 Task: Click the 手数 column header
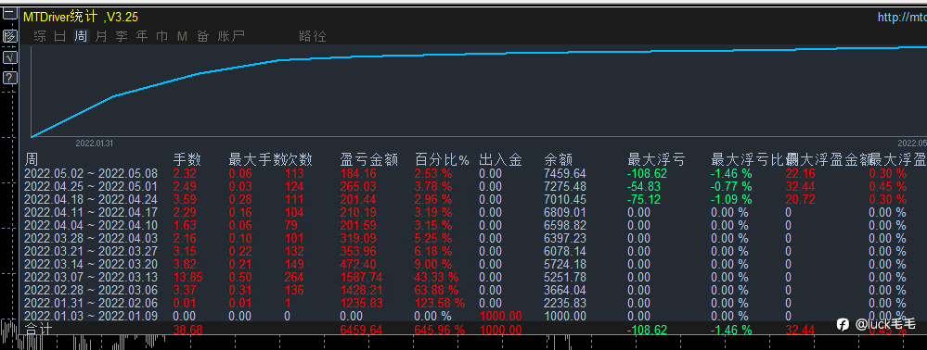[187, 159]
